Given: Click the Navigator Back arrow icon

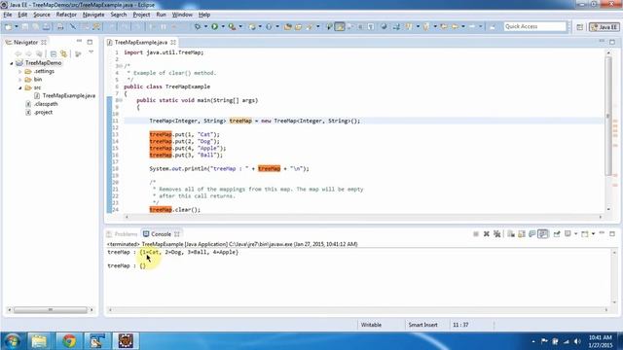Looking at the screenshot, I should 18,53.
